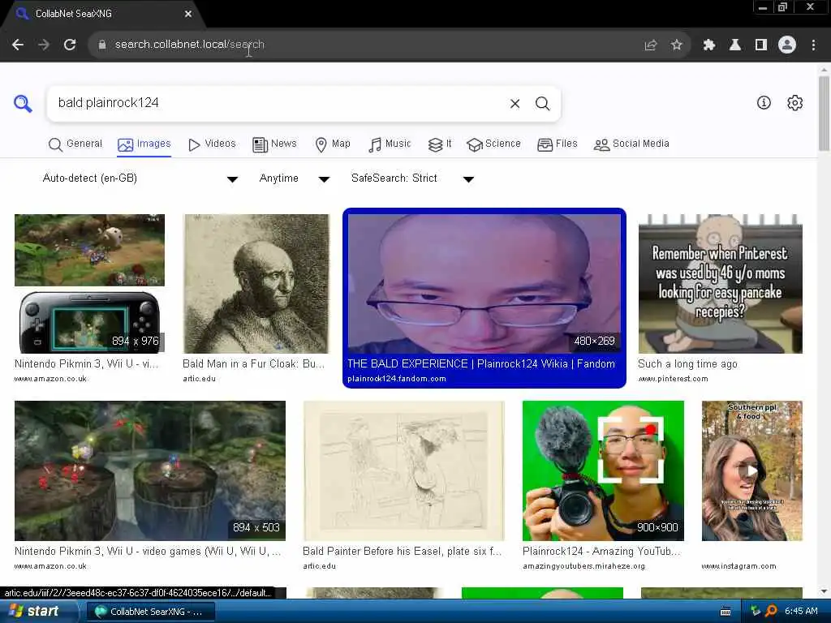831x623 pixels.
Task: Open Chrome three-dot menu
Action: (x=813, y=45)
